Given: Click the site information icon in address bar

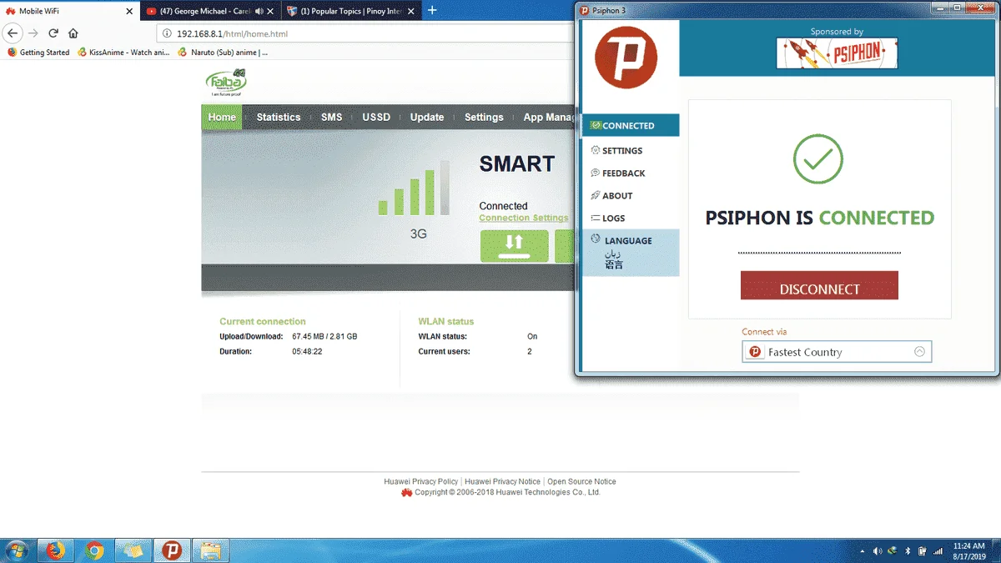Looking at the screenshot, I should click(x=167, y=34).
